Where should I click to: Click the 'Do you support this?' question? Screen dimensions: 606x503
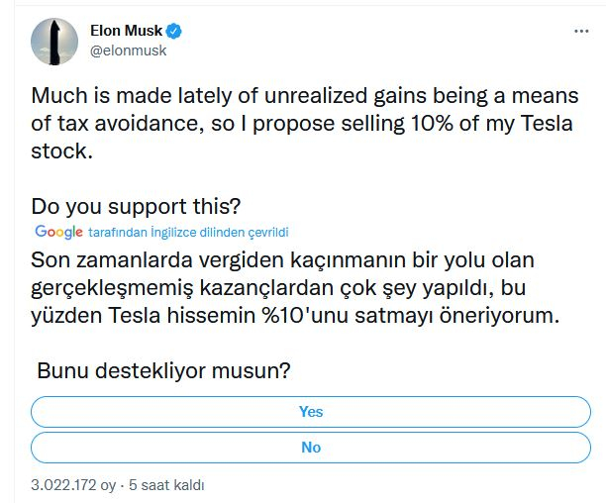(x=136, y=207)
